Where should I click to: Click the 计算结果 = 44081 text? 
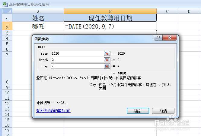[x=51, y=103]
